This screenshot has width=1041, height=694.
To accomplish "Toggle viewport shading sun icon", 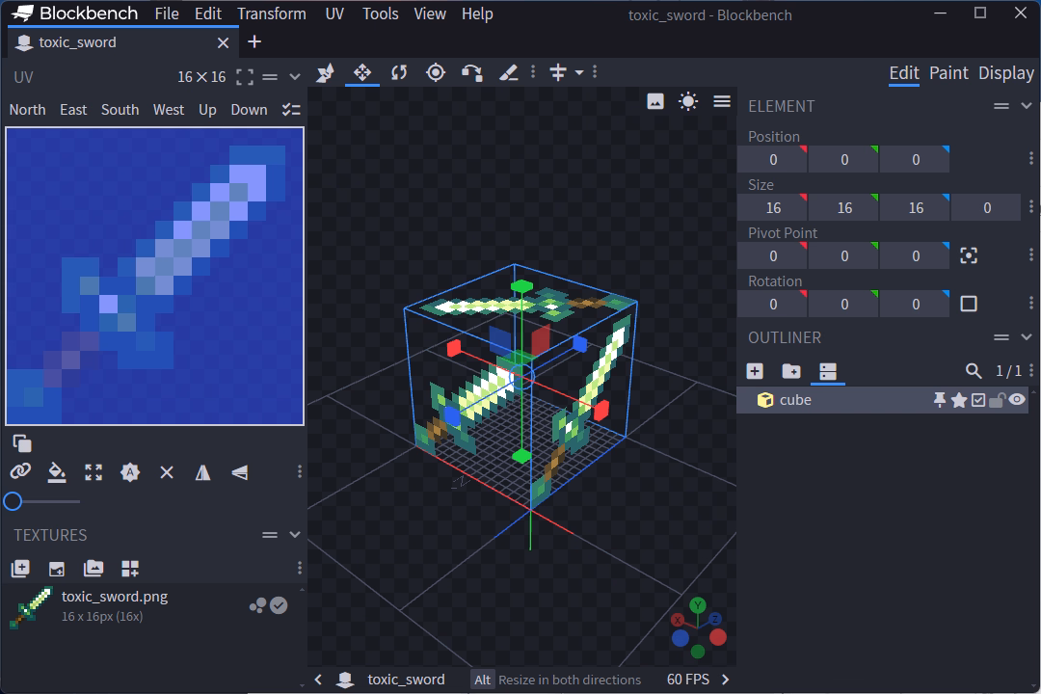I will tap(688, 101).
